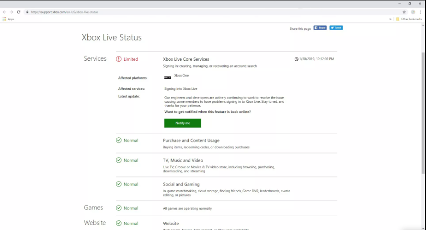Restore down the browser window
This screenshot has width=426, height=230.
click(x=410, y=4)
